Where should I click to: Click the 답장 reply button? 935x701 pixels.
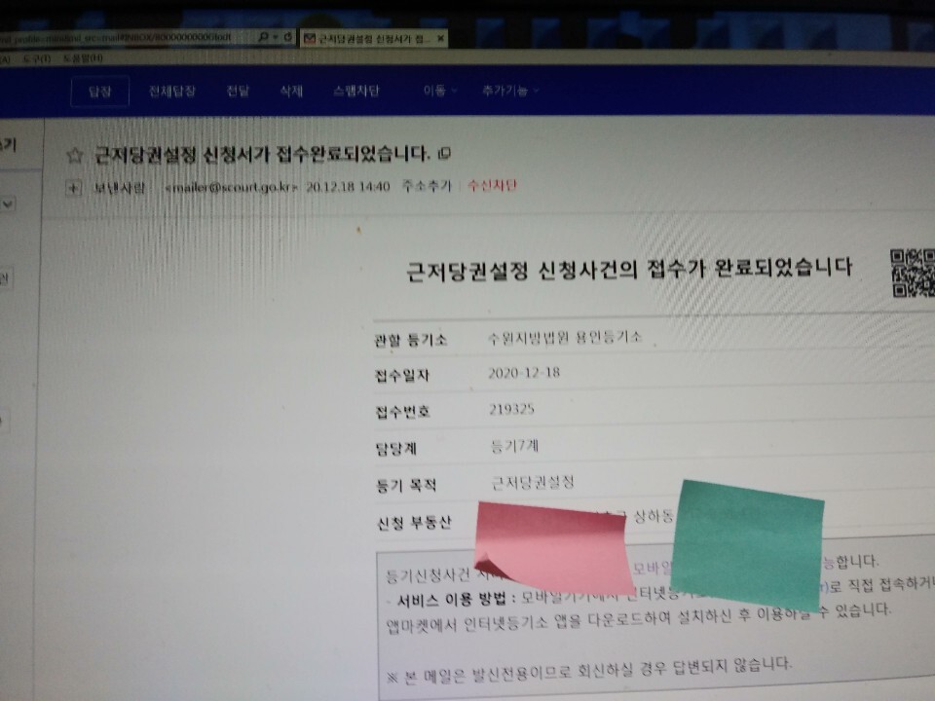pos(99,92)
